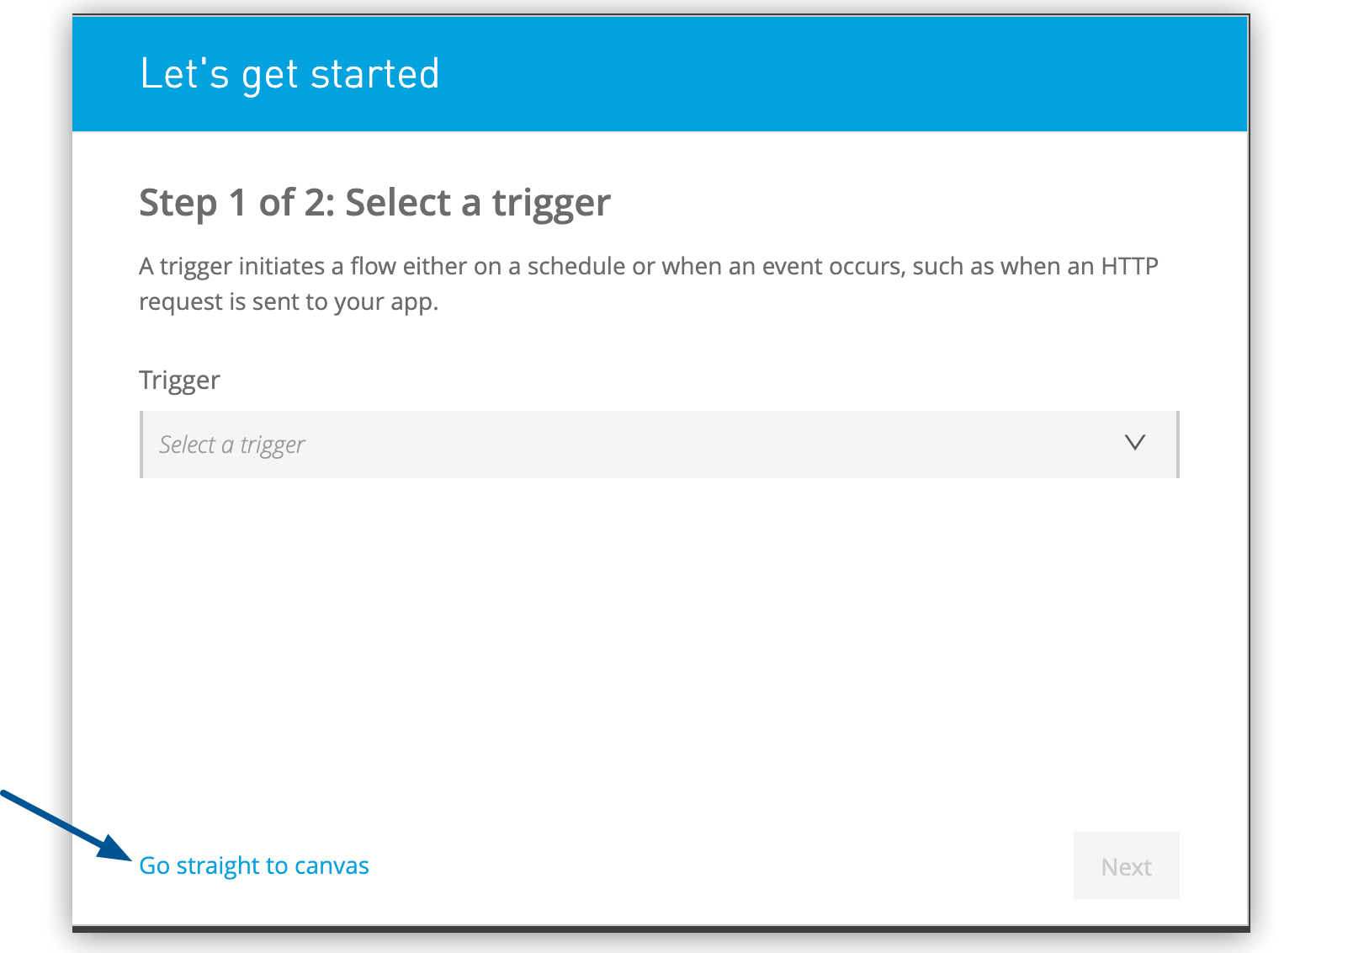Click the Trigger field label
1348x953 pixels.
pyautogui.click(x=179, y=381)
